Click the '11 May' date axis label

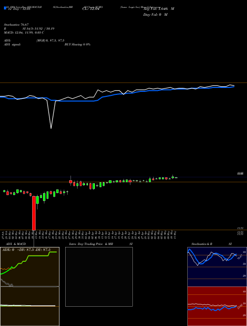click(x=175, y=235)
